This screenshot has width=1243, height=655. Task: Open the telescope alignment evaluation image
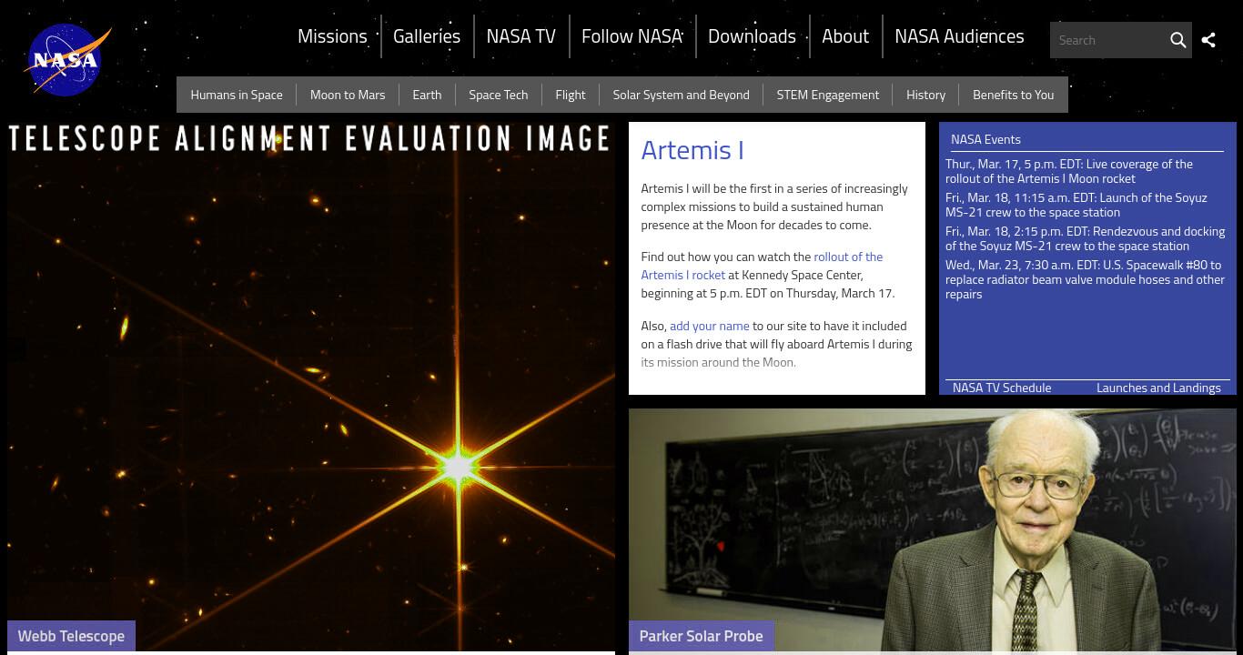311,388
